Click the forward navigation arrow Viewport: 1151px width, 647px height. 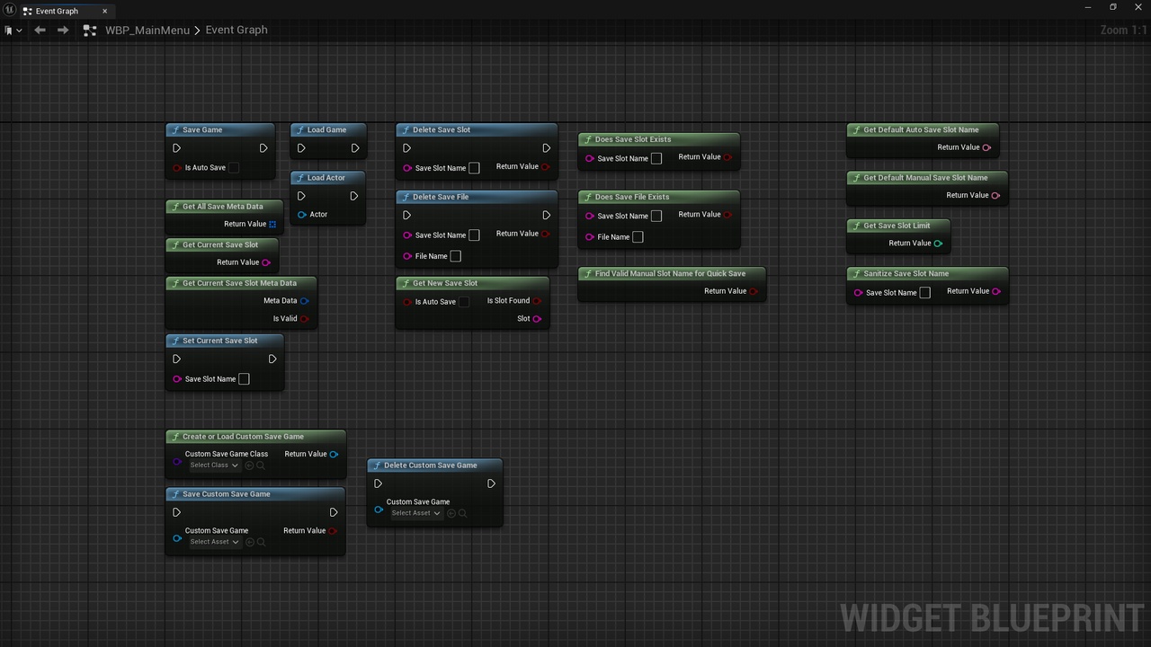tap(62, 30)
